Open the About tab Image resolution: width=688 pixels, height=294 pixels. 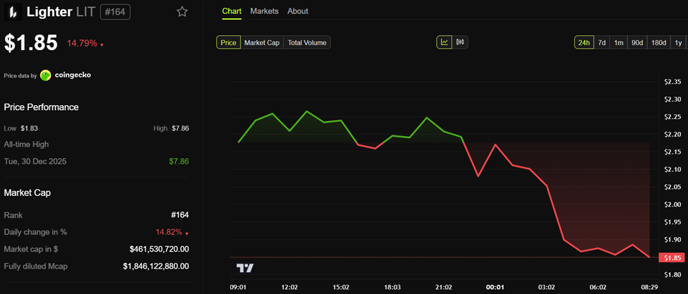[x=298, y=11]
